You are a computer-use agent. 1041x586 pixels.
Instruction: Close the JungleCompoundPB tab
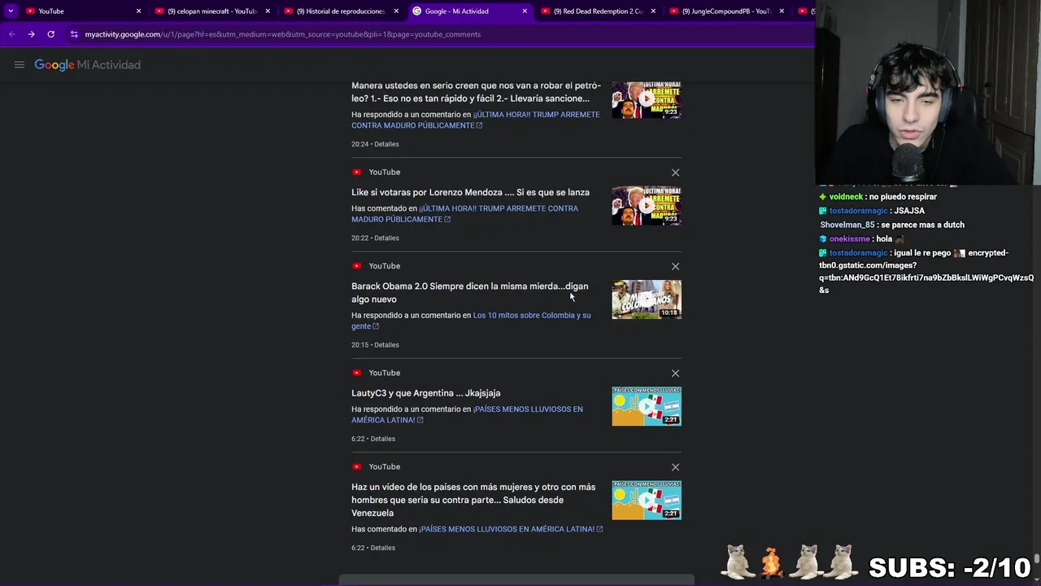[x=782, y=11]
